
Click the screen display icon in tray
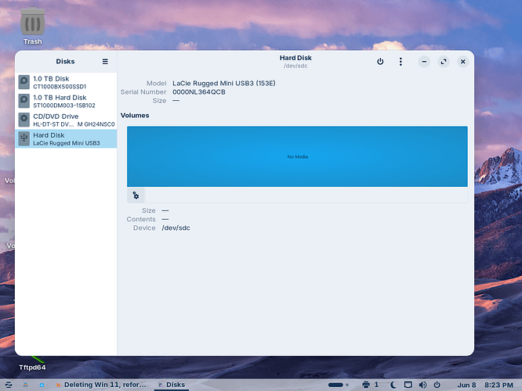point(408,385)
